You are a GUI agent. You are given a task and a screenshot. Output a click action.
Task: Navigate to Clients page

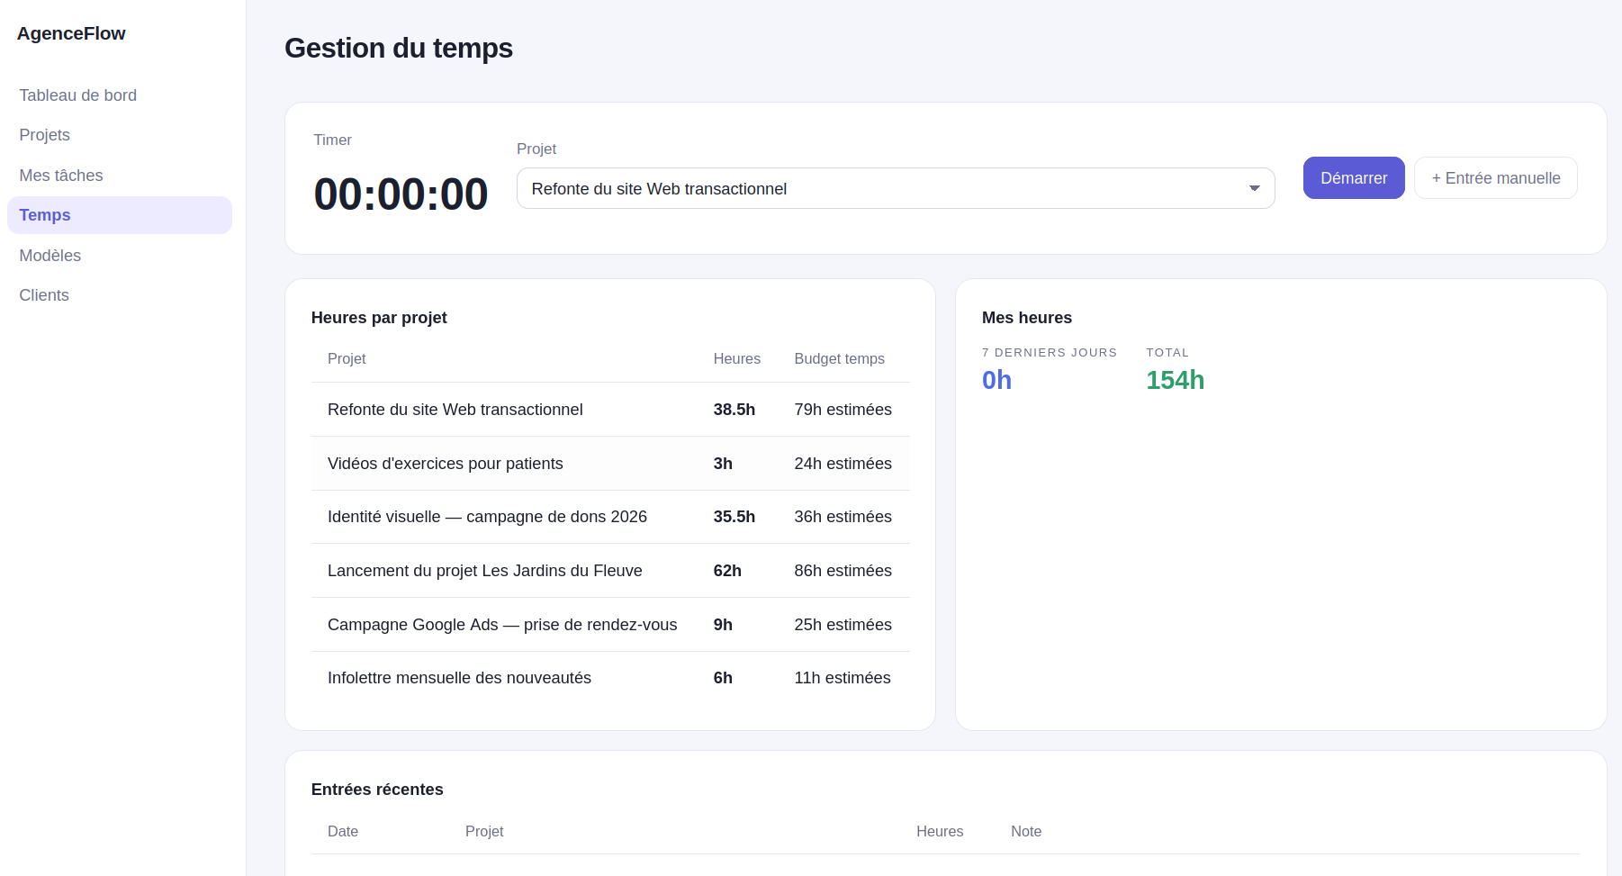[120, 295]
